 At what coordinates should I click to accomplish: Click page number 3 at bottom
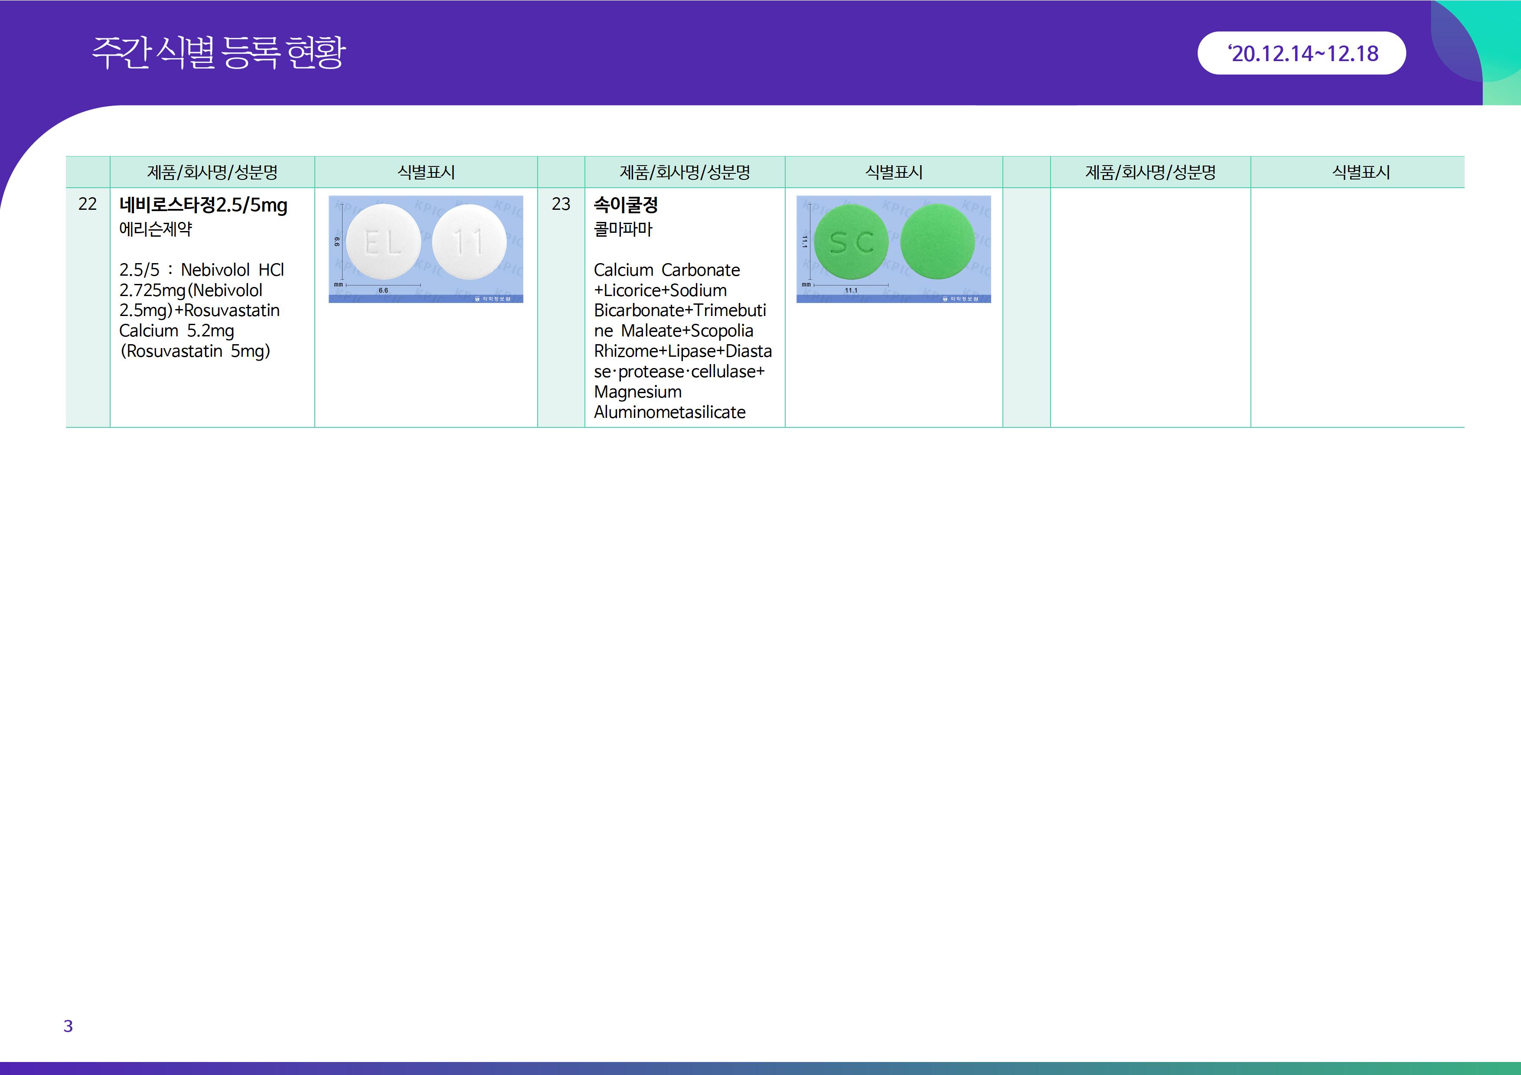(68, 1026)
